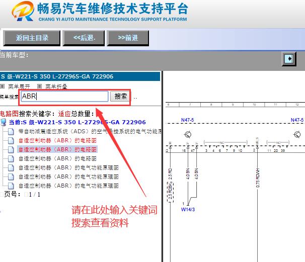
Task: Click the 2.5 RD wire label
Action: (170, 174)
